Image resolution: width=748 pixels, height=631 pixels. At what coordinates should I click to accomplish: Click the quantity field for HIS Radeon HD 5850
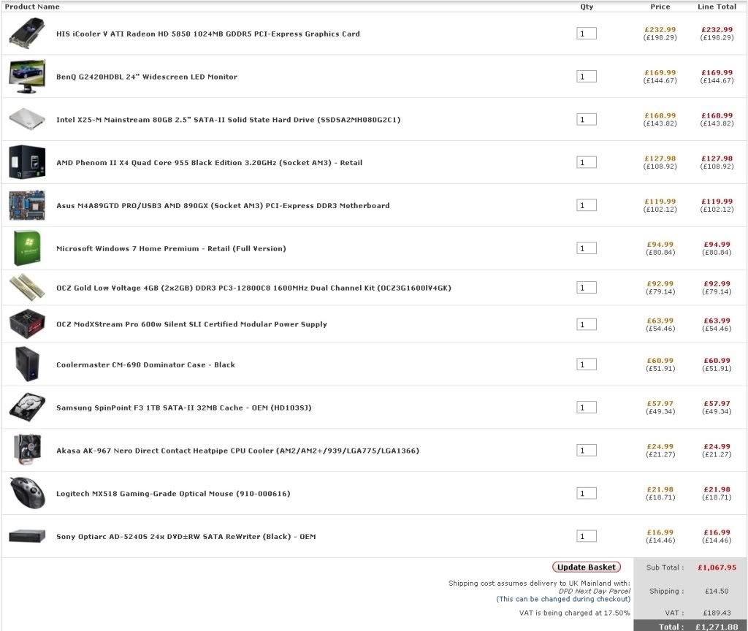587,34
